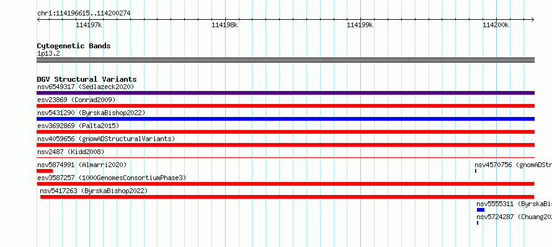552x247 pixels.
Task: Click the nsv5724287 (Chuang) variant label
Action: tap(514, 217)
